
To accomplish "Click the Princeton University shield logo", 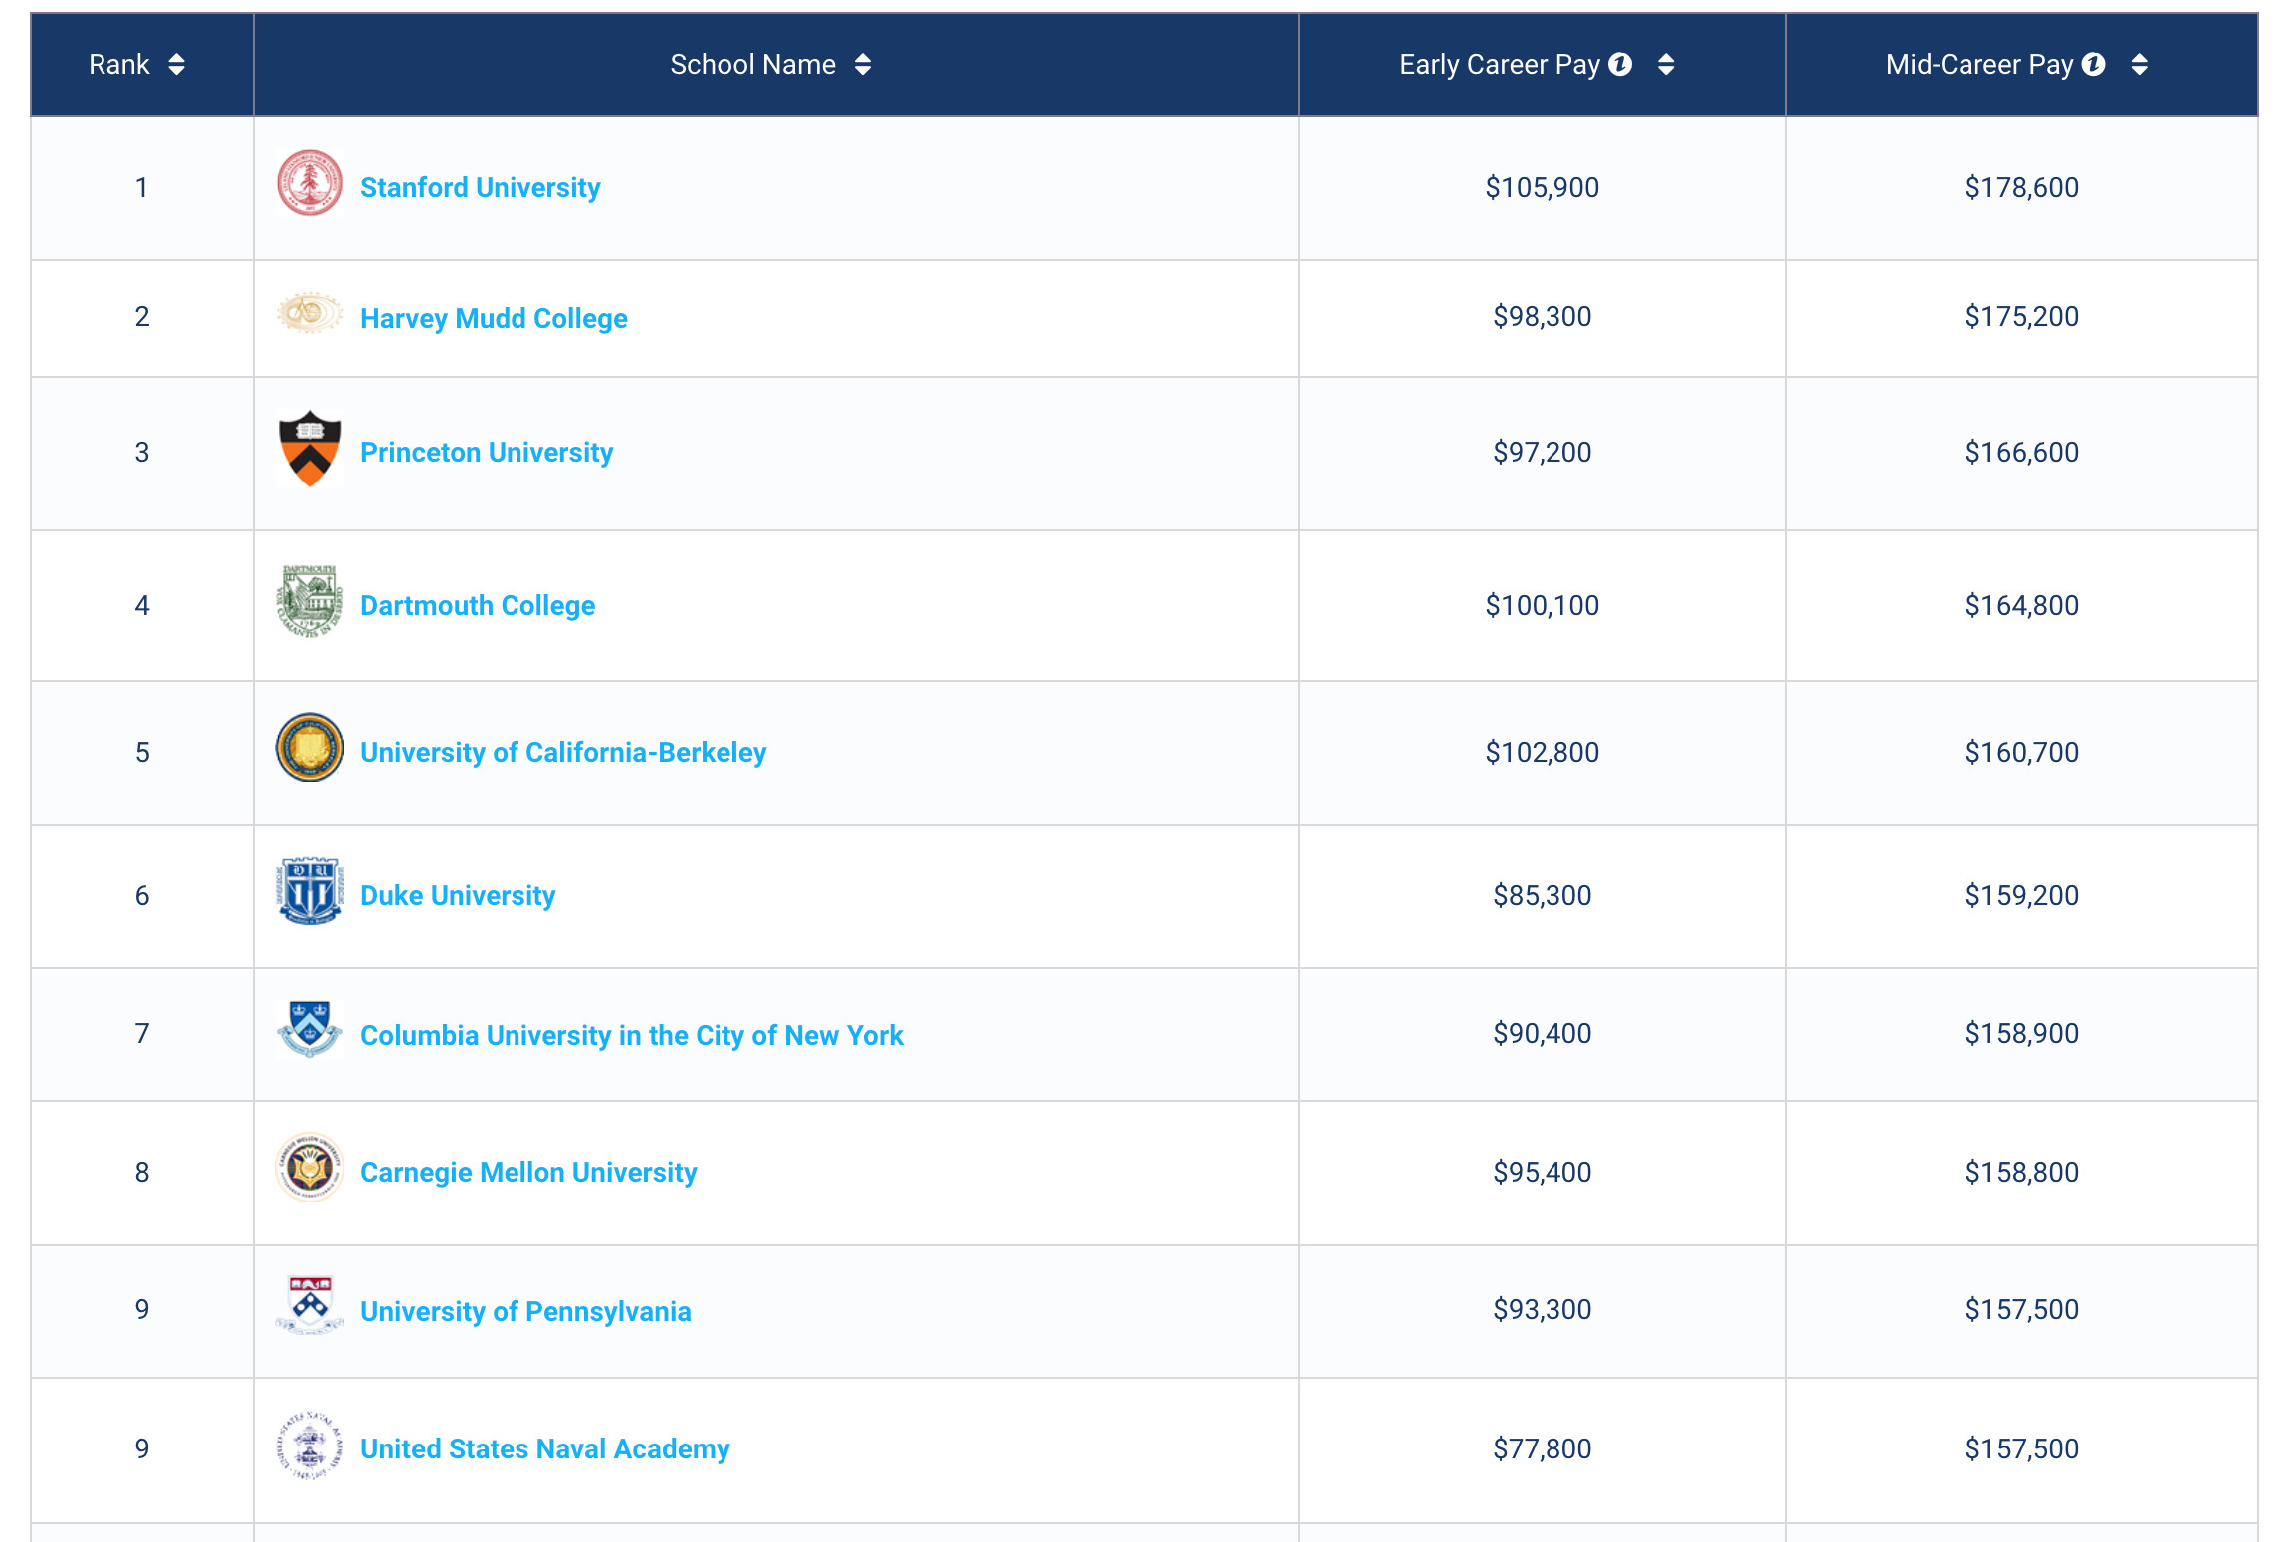I will 310,449.
